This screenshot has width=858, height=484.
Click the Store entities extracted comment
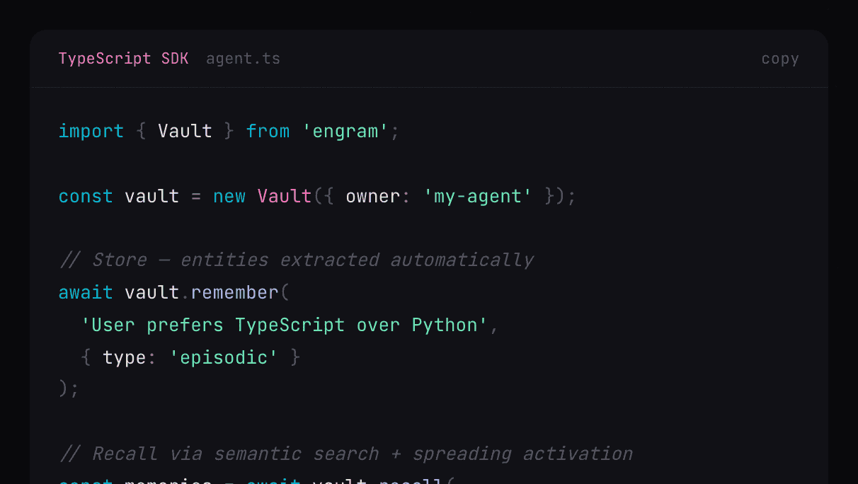[296, 260]
